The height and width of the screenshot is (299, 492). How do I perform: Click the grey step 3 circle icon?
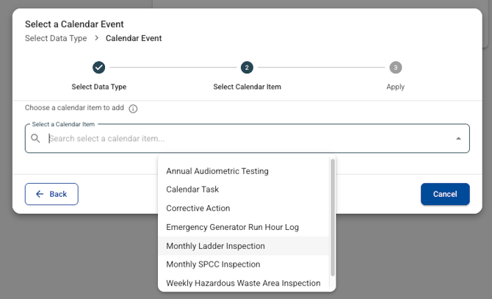coord(396,68)
